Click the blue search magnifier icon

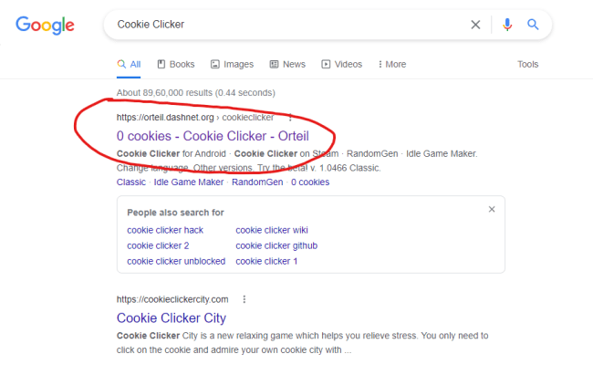pos(534,25)
